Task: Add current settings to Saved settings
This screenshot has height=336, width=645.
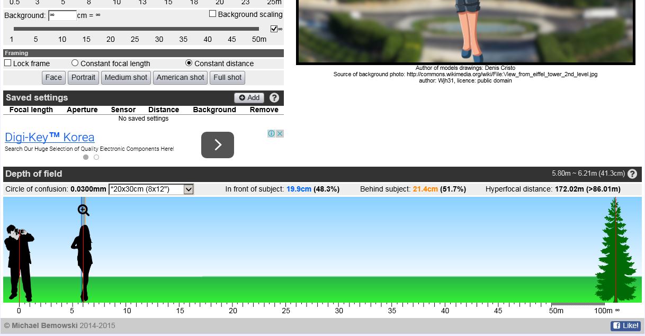Action: click(x=249, y=98)
